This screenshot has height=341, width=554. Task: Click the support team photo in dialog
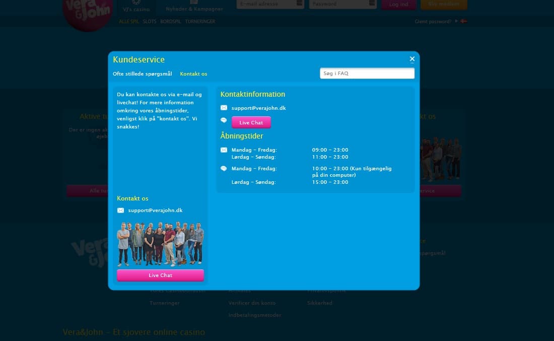coord(160,244)
